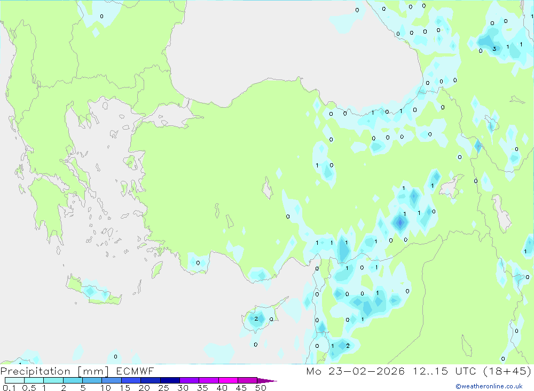Select the 'ECMWF' model label
The image size is (534, 391).
135,371
